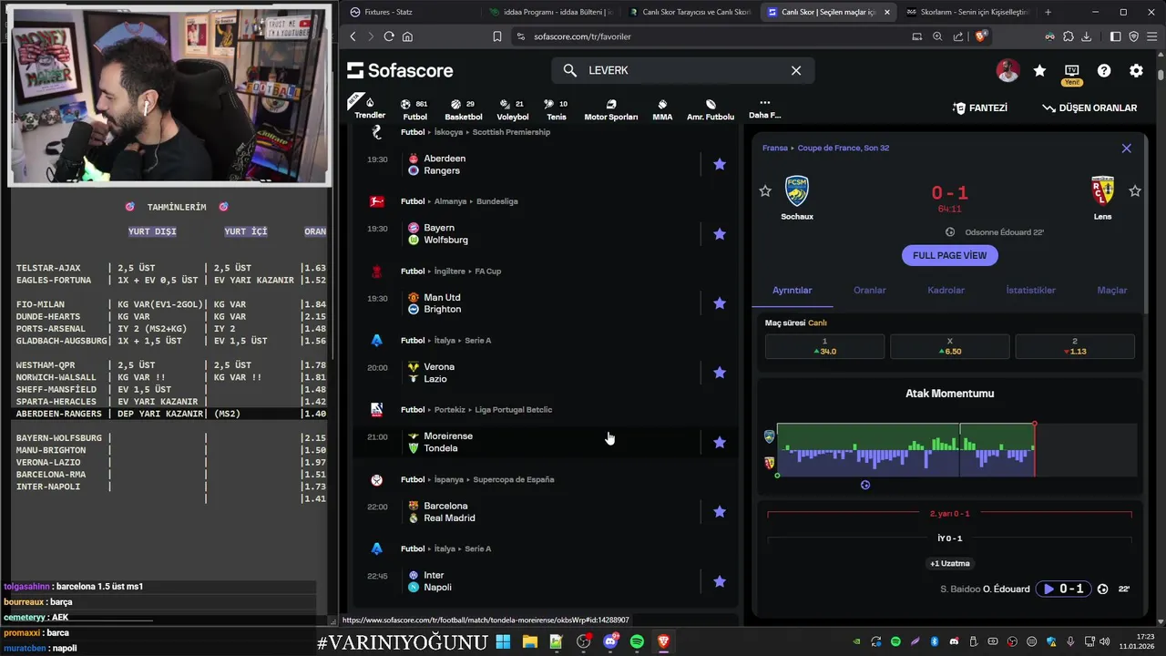Select the Voleybol sport icon
The width and height of the screenshot is (1166, 656).
coord(513,109)
